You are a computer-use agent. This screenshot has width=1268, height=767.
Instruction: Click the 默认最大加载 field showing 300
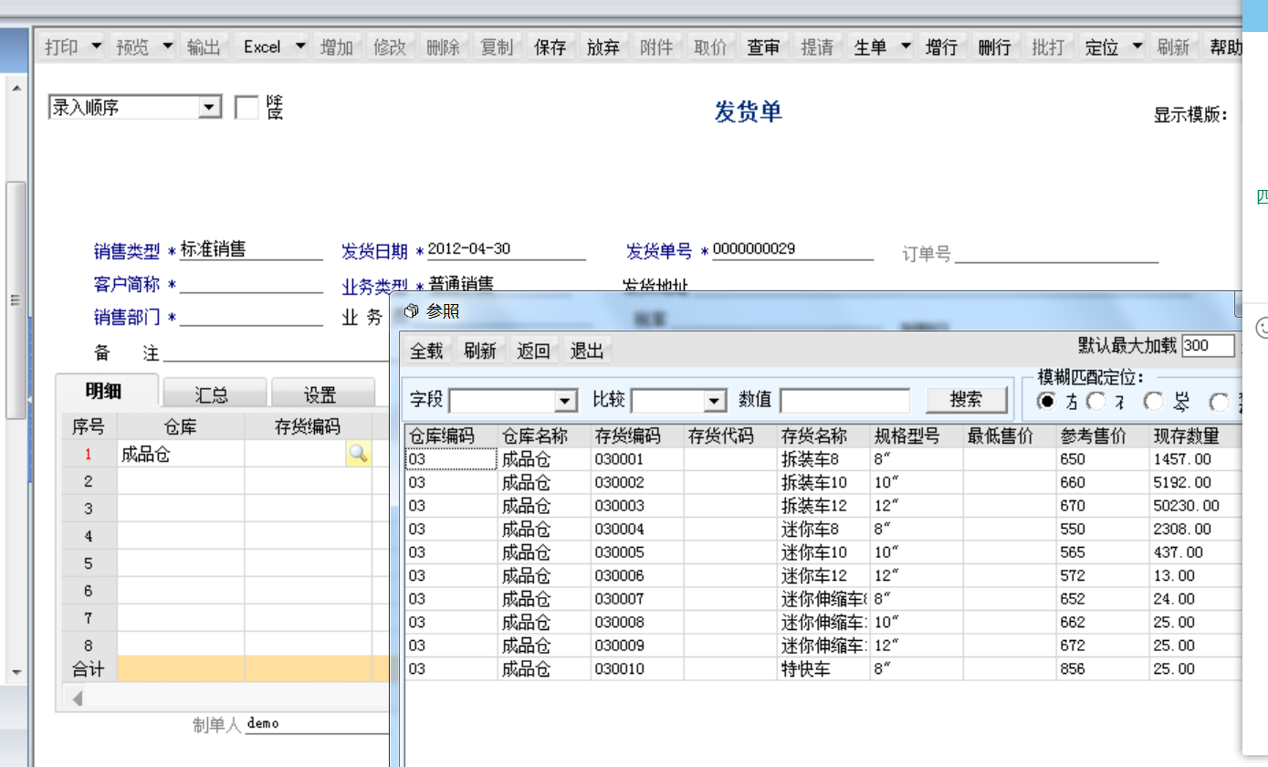[1208, 346]
